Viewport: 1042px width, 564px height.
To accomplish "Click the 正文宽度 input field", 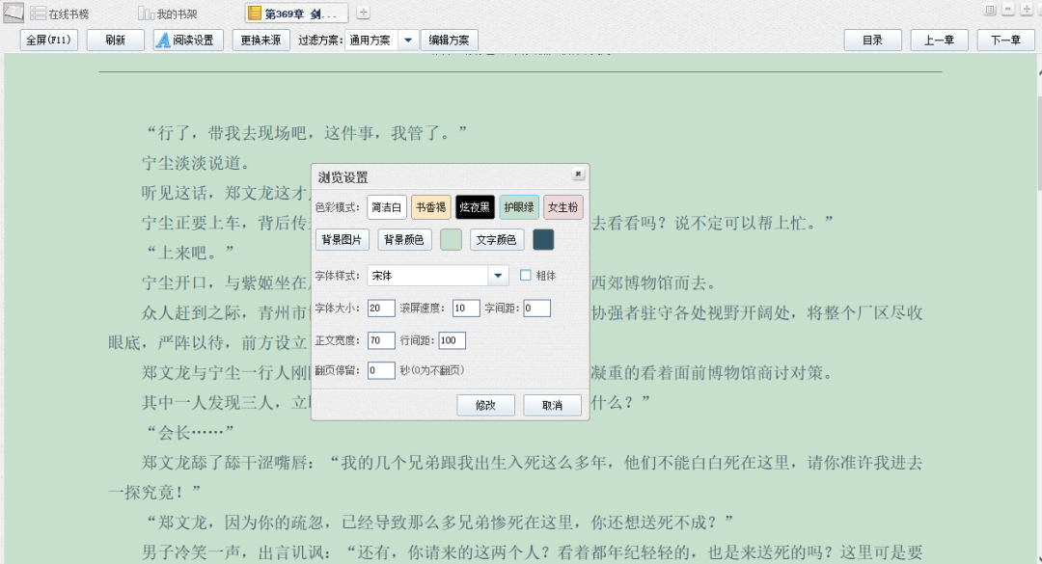I will click(381, 340).
